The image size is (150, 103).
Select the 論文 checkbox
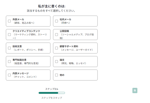tap(56, 62)
